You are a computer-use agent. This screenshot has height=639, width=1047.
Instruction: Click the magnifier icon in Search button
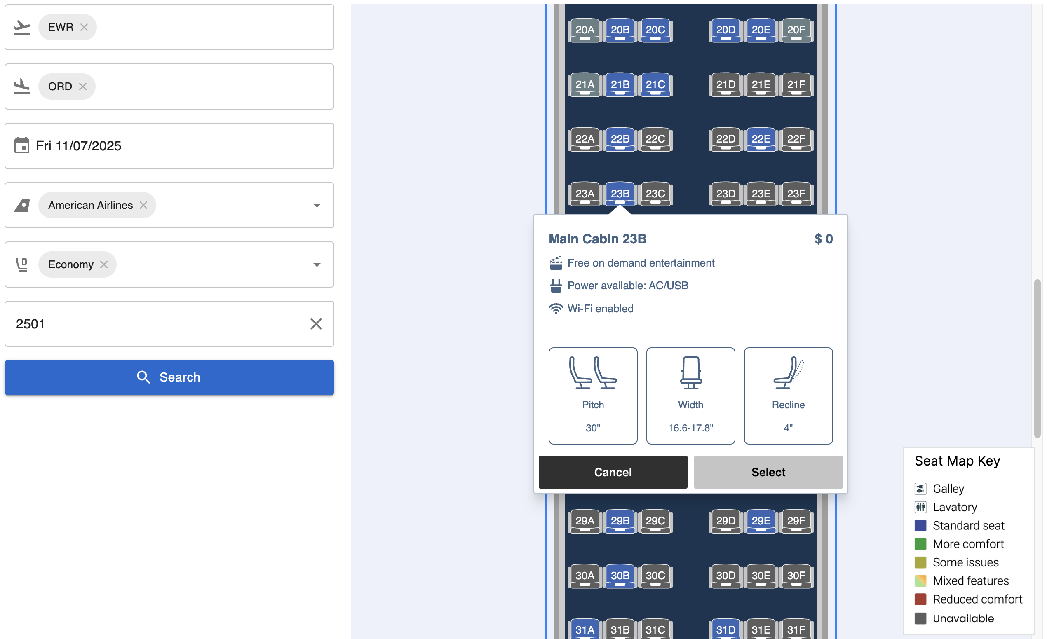[x=143, y=377]
